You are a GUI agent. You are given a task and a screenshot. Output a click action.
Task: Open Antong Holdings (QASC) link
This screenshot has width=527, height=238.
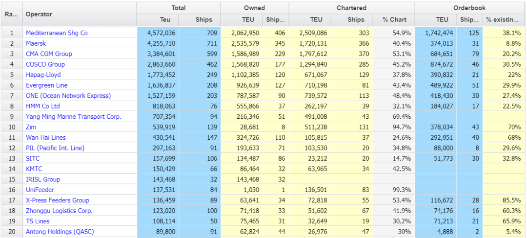60,232
